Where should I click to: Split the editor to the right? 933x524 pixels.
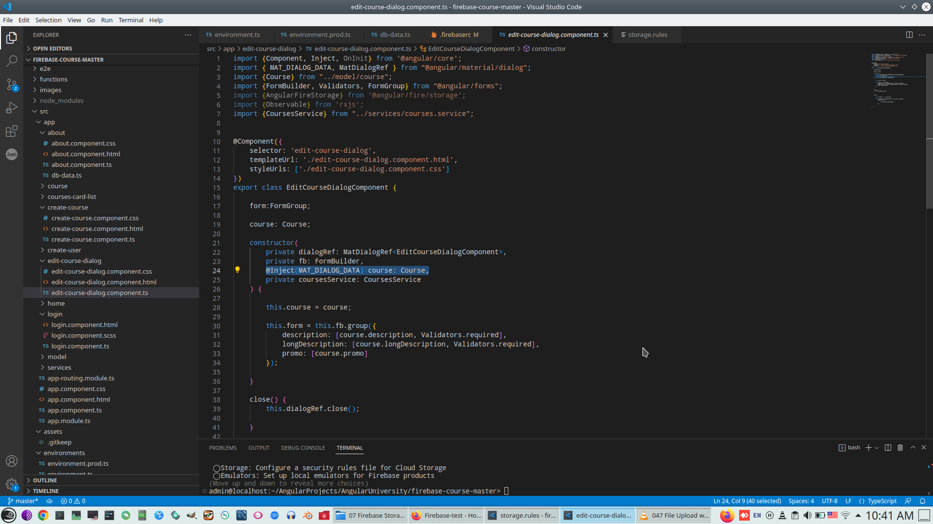pos(909,34)
